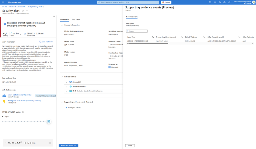
Task: Go to Home in breadcrumb
Action: [x=5, y=7]
